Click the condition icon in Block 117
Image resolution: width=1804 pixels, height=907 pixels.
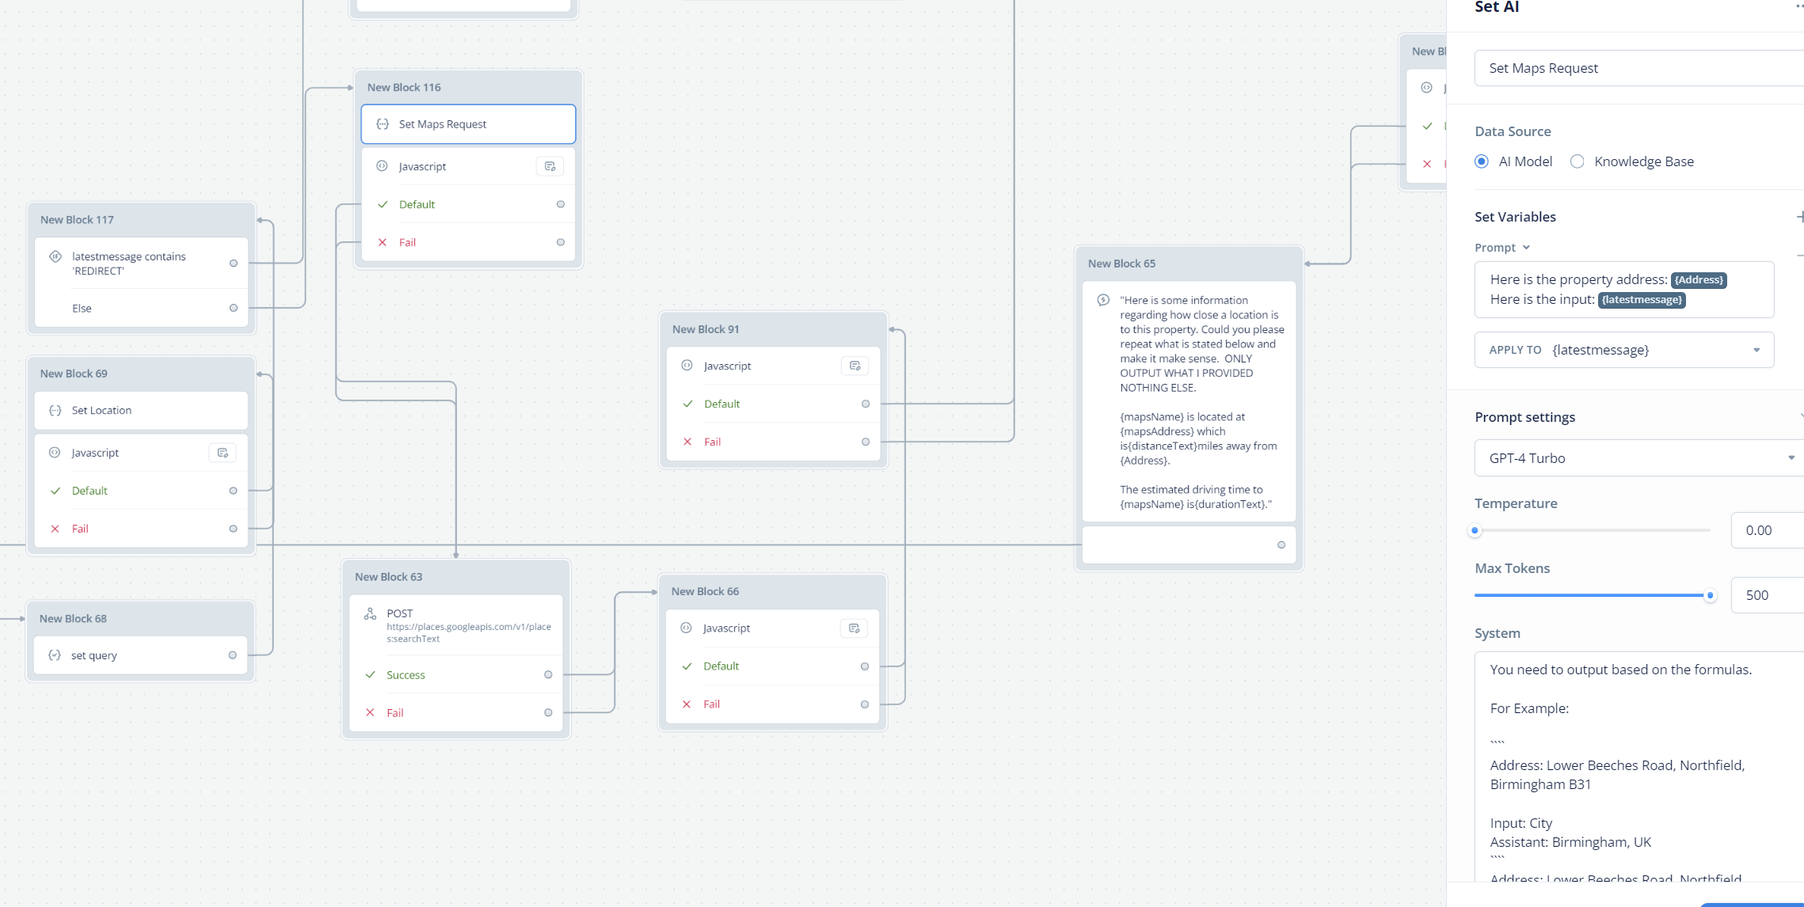click(55, 256)
